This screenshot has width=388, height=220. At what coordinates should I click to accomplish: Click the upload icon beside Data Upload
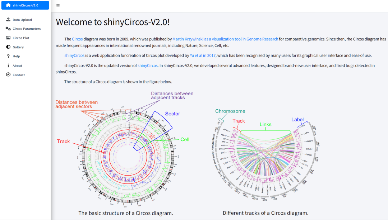click(x=8, y=19)
